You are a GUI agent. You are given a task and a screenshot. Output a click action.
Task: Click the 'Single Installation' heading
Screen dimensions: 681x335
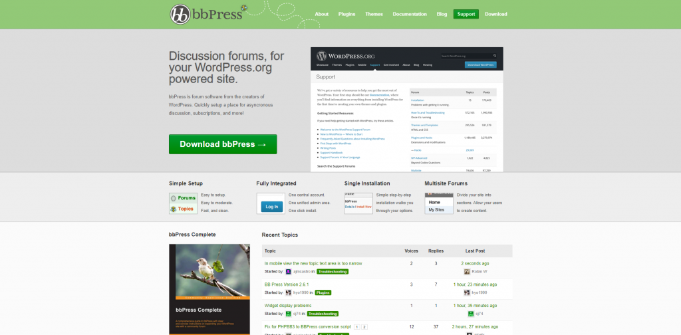pyautogui.click(x=367, y=183)
